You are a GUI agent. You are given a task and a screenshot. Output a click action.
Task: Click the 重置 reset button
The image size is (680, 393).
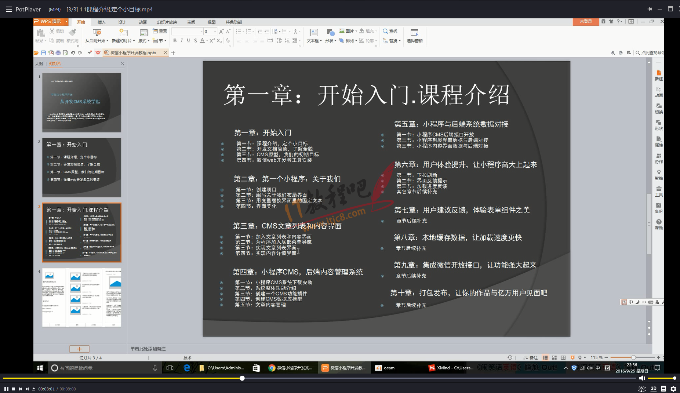[160, 31]
